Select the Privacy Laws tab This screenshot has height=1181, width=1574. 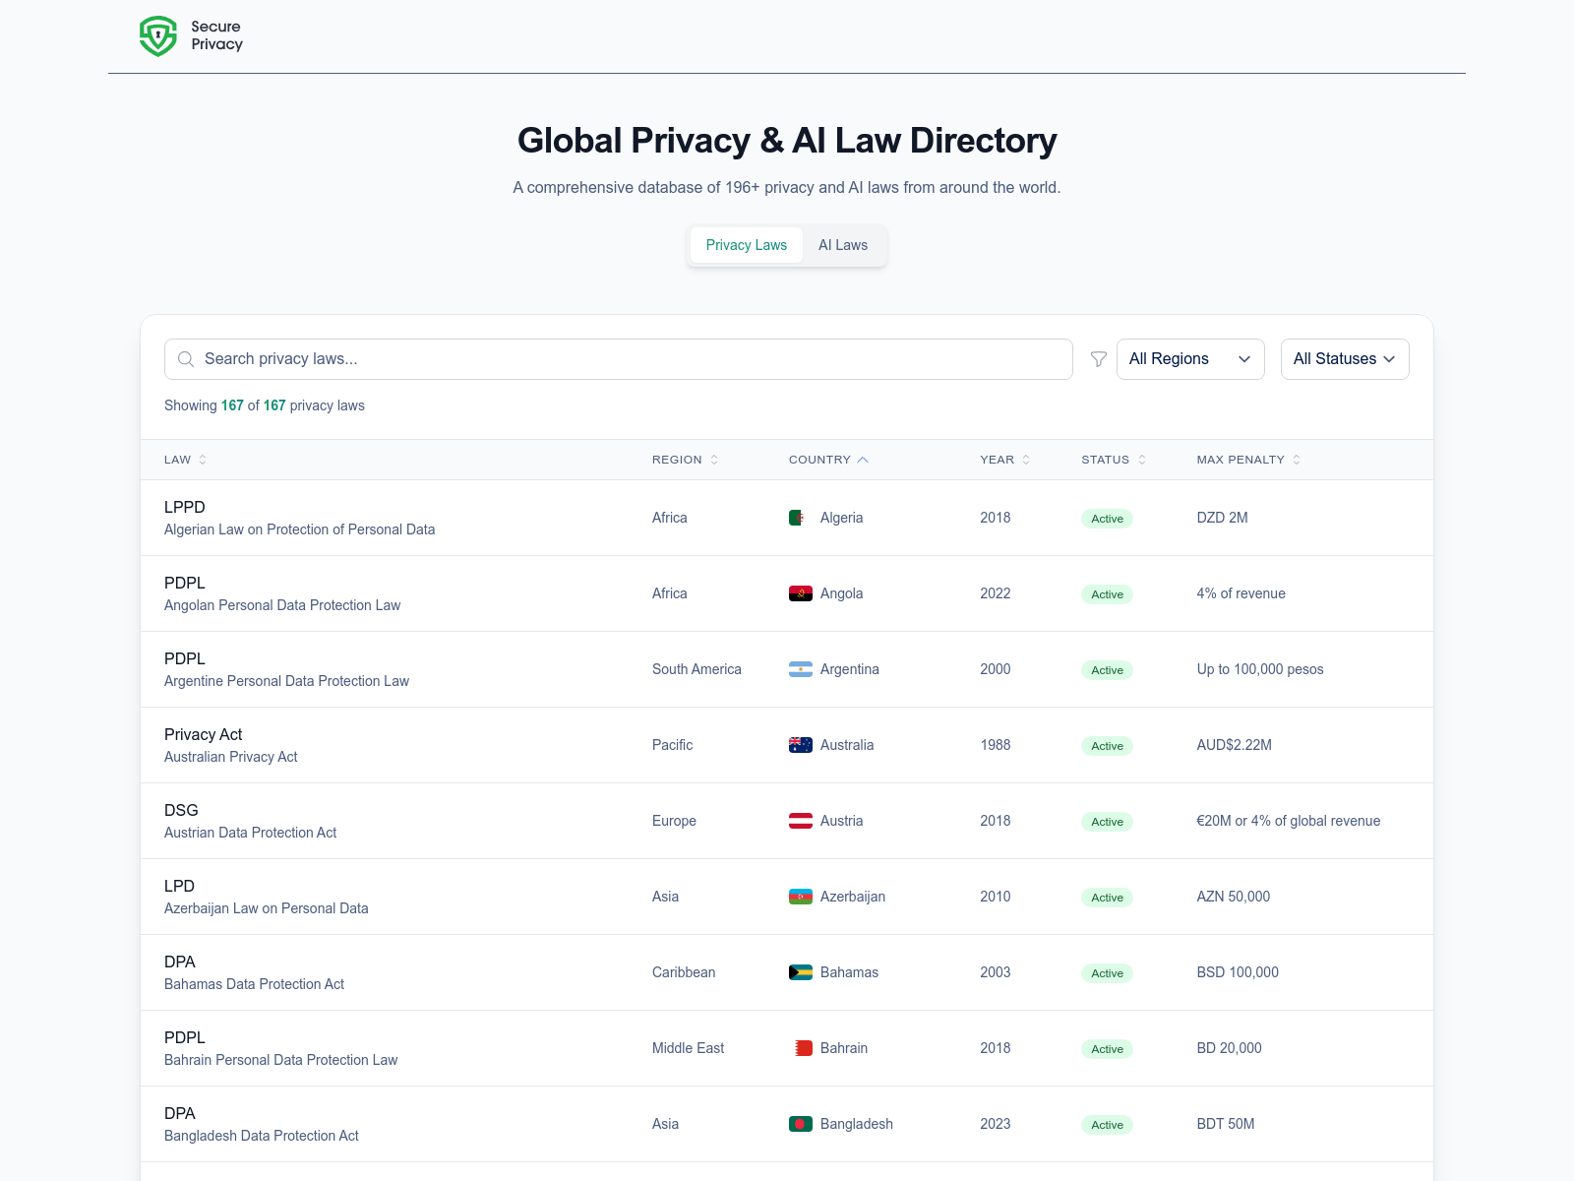(x=747, y=244)
